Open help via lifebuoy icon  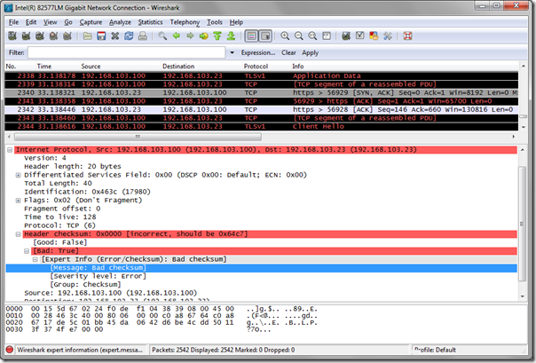point(407,36)
